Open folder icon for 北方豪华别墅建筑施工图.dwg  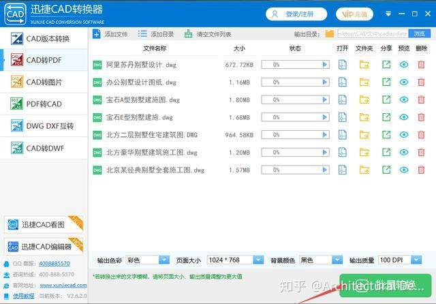[364, 153]
